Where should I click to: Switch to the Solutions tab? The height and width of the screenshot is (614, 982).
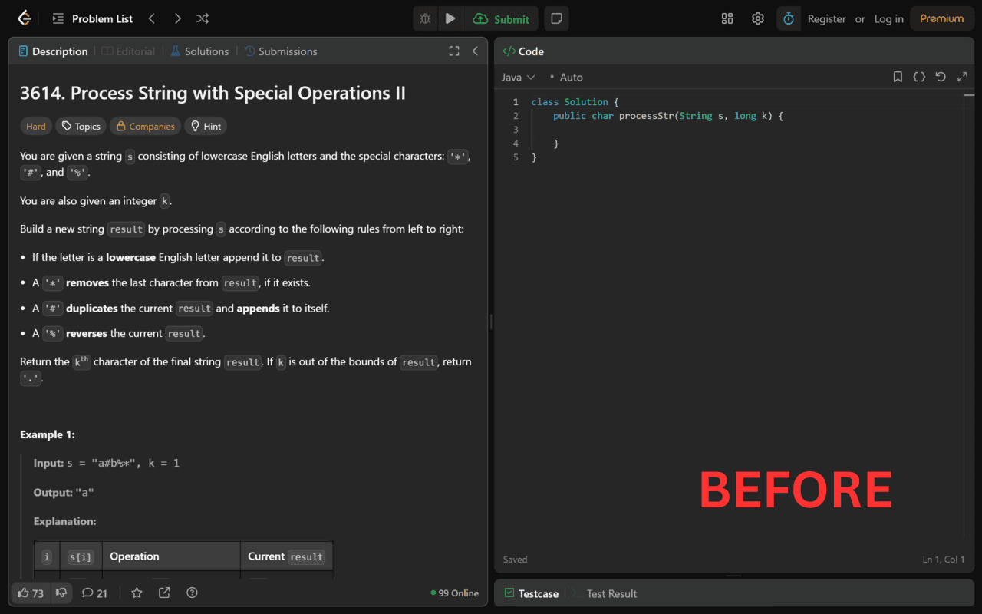click(x=199, y=51)
